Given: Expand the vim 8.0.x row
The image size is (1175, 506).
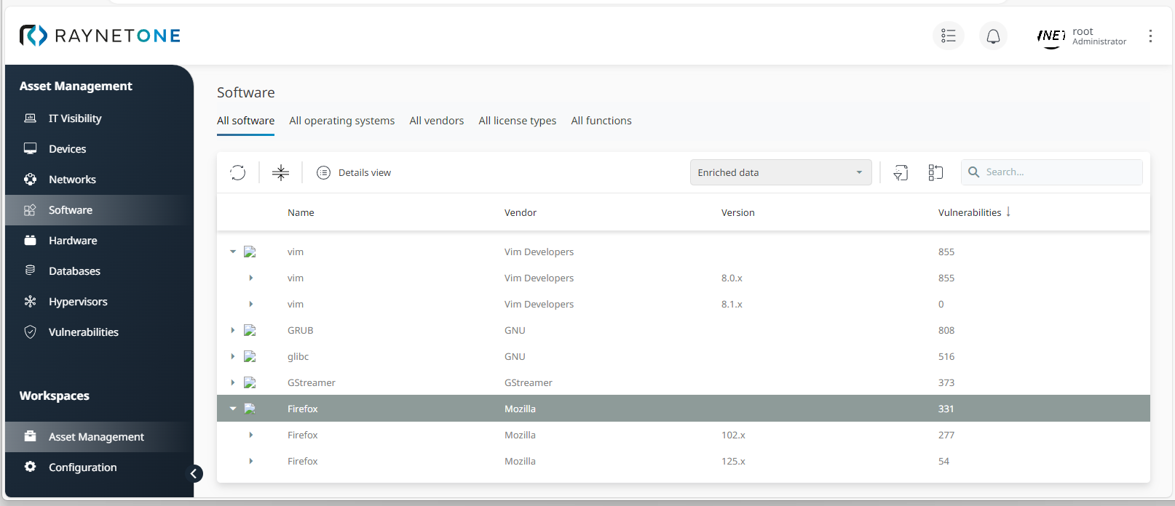Looking at the screenshot, I should tap(251, 278).
